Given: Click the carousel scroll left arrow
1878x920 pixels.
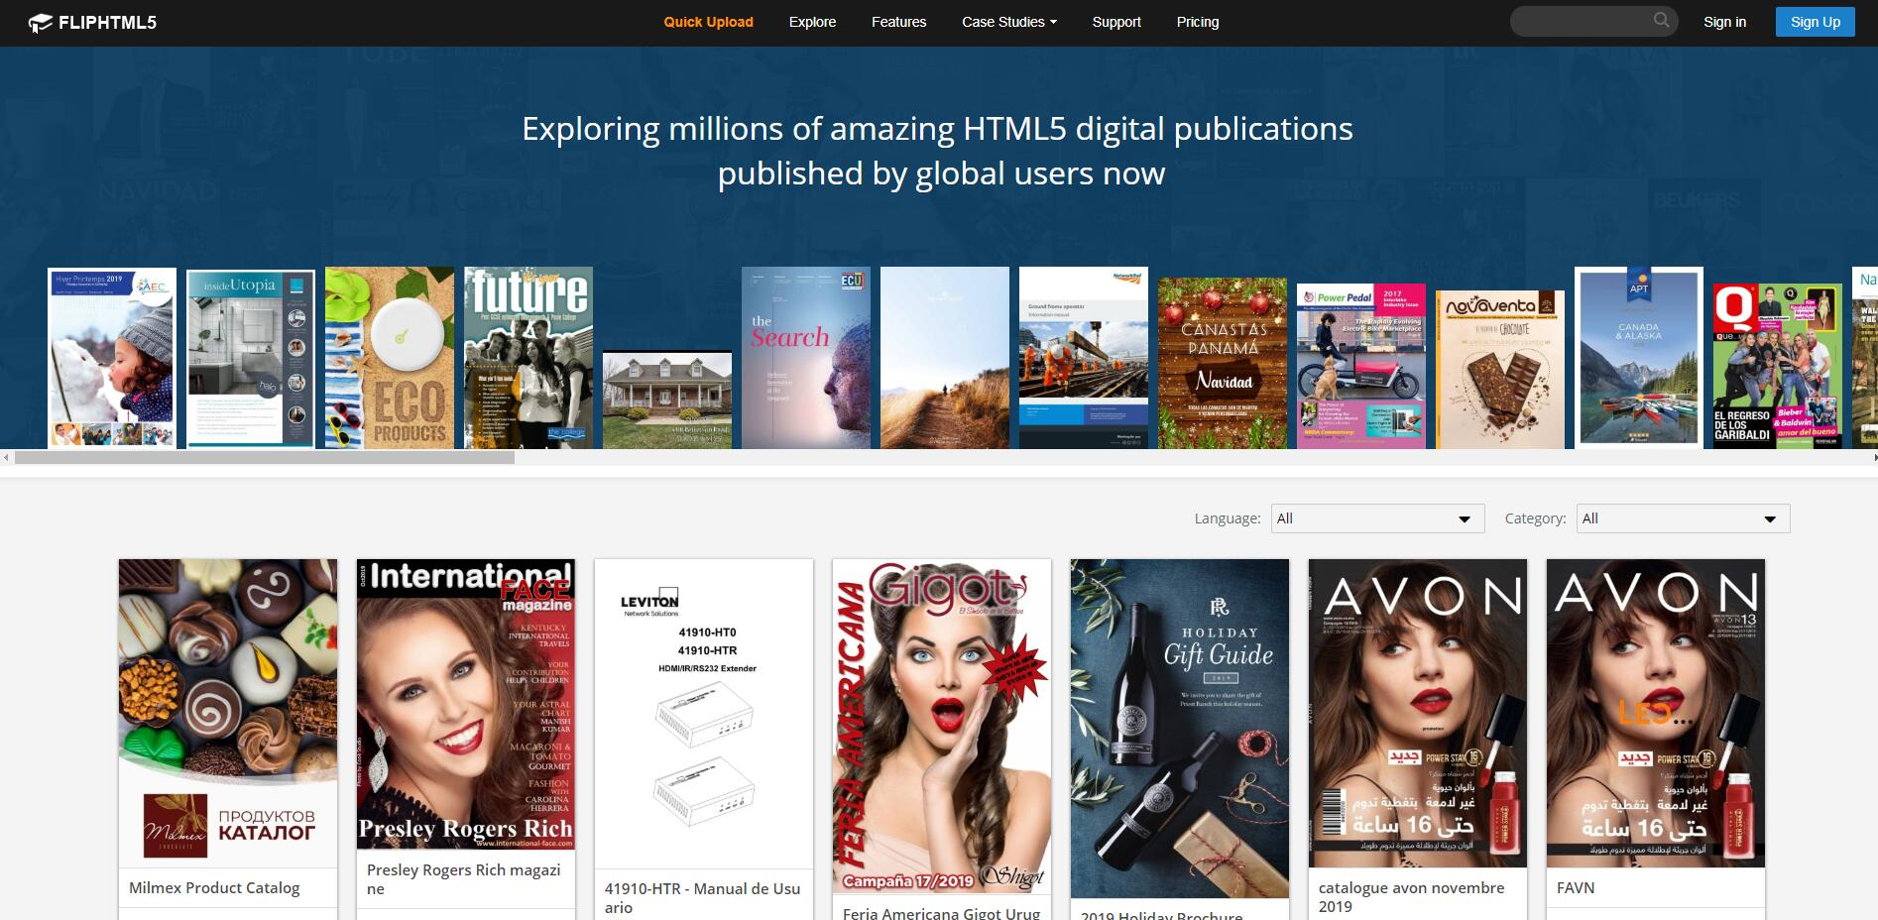Looking at the screenshot, I should click(x=6, y=458).
